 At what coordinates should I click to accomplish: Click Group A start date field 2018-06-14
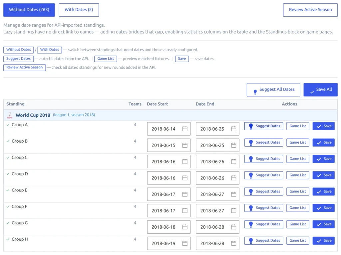169,129
